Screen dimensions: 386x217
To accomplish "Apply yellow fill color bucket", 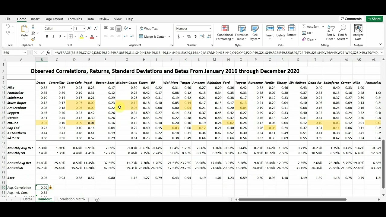I will (x=81, y=36).
